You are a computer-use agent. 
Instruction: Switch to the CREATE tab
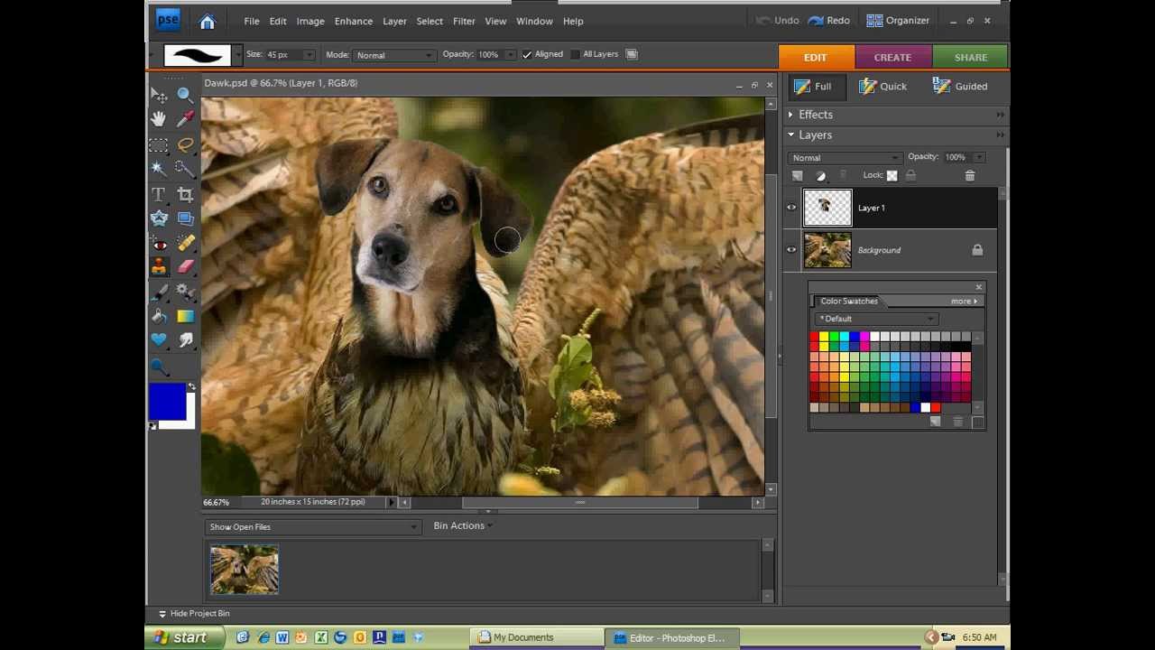[x=892, y=57]
